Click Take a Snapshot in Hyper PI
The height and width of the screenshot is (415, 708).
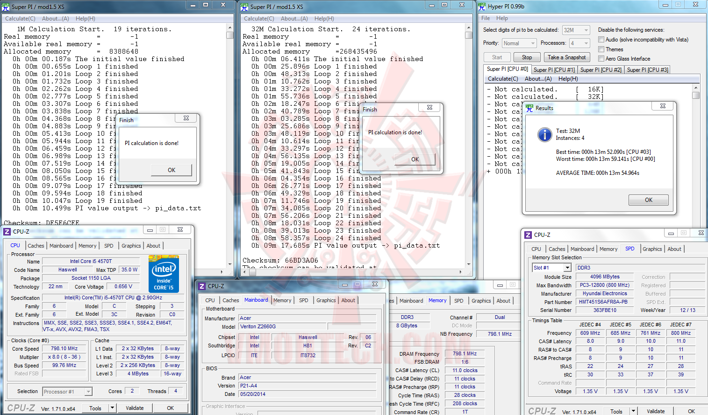point(567,57)
